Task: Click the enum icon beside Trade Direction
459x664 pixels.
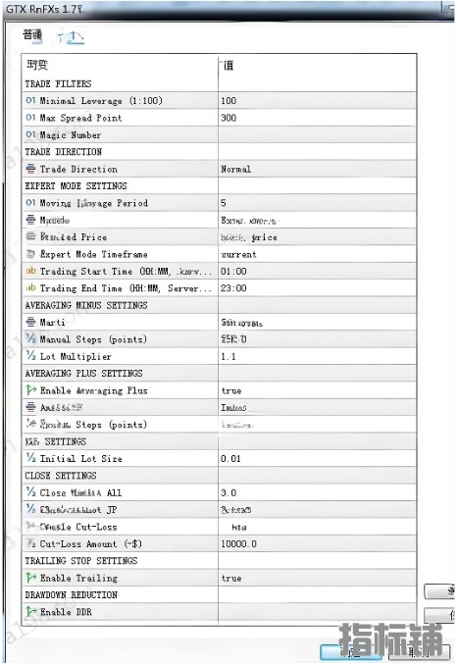Action: [30, 169]
